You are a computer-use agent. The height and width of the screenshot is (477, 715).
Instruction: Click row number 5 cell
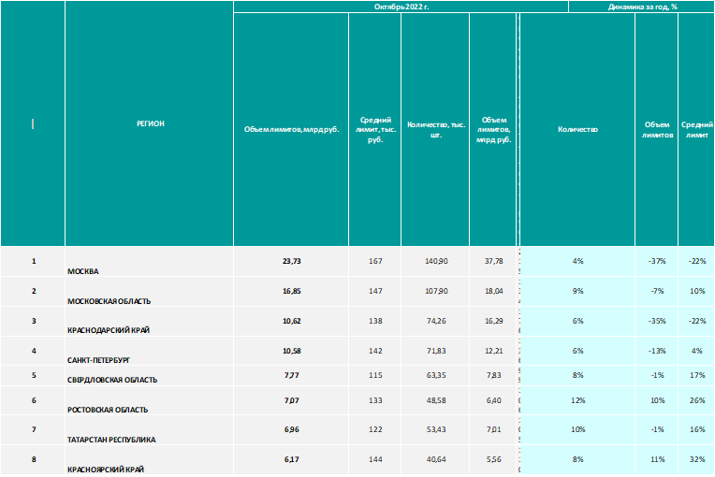(33, 376)
